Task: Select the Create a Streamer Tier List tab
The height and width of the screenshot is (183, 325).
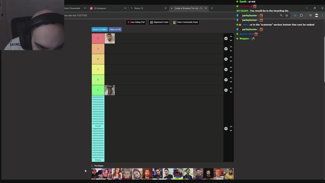Action: (188, 8)
